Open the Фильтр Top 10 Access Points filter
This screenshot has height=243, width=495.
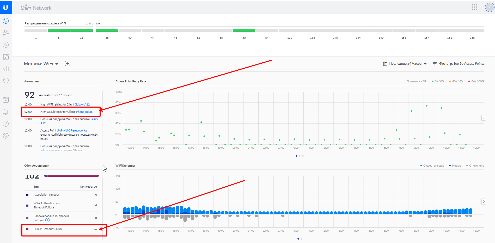459,64
